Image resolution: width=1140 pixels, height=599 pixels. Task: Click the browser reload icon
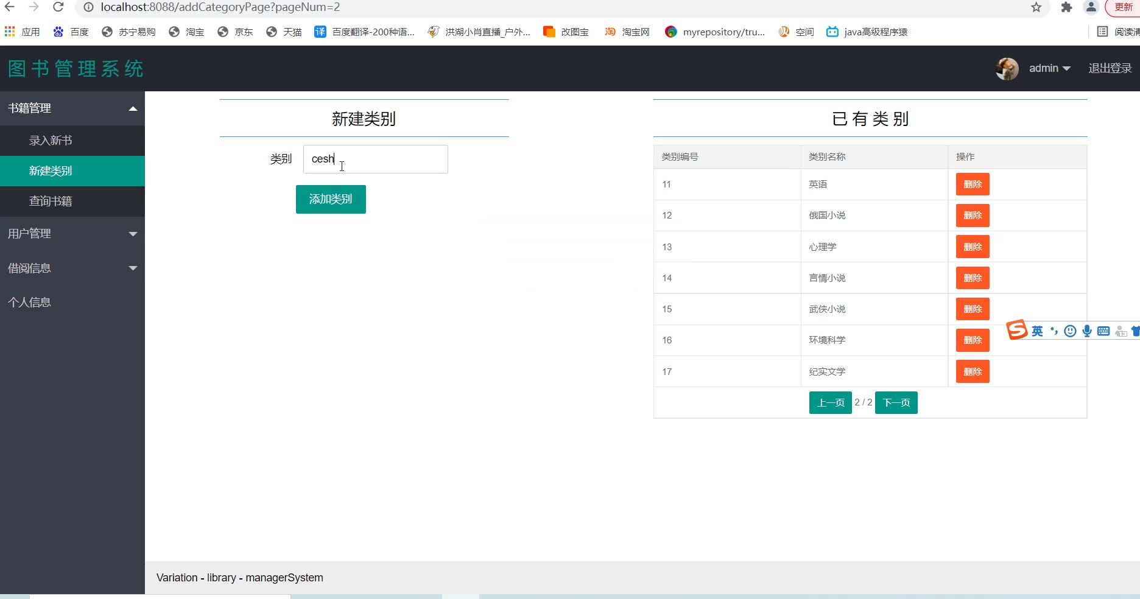pos(58,7)
